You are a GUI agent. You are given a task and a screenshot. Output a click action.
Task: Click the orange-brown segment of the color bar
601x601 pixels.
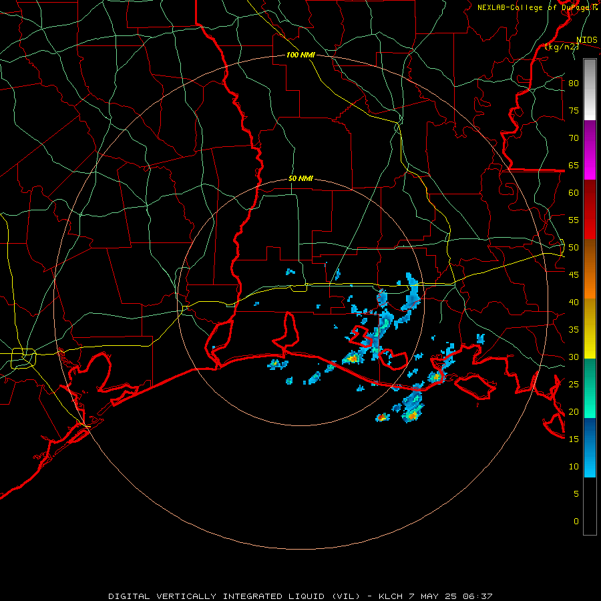pos(590,268)
